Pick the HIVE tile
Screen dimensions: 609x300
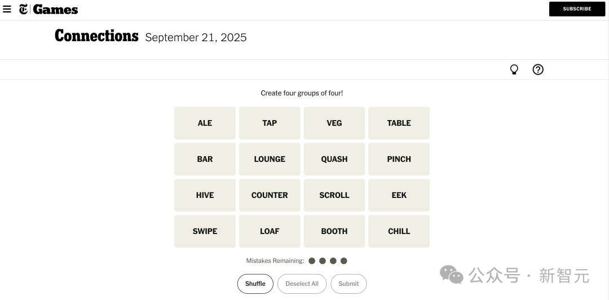205,196
